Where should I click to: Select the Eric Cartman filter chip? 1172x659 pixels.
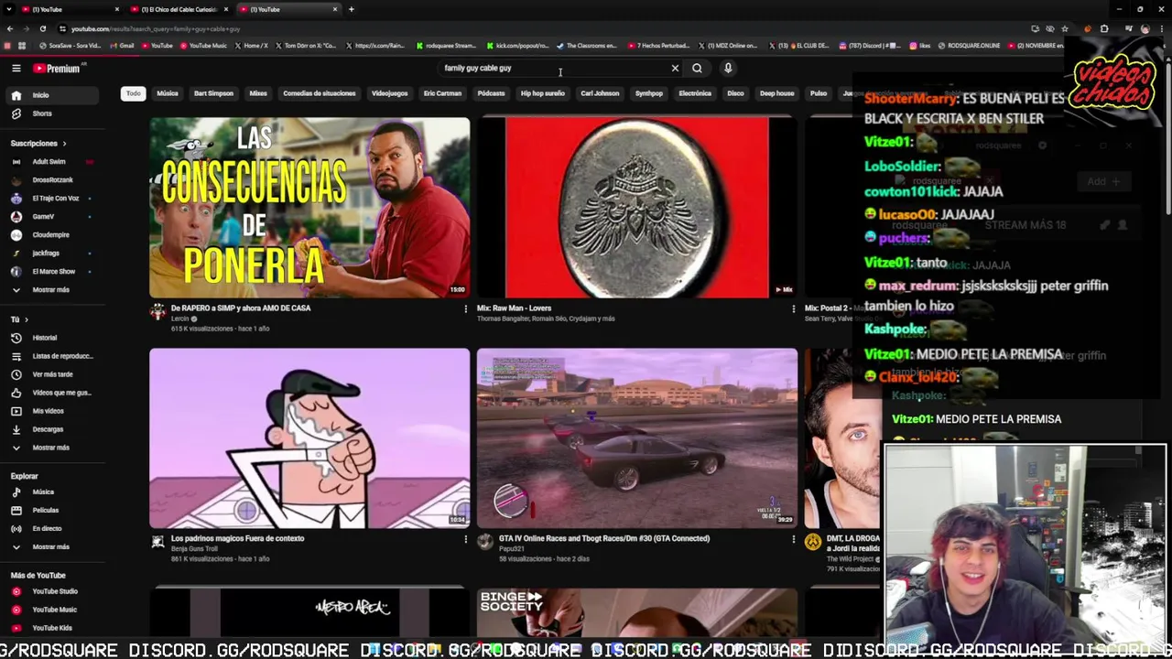[442, 93]
